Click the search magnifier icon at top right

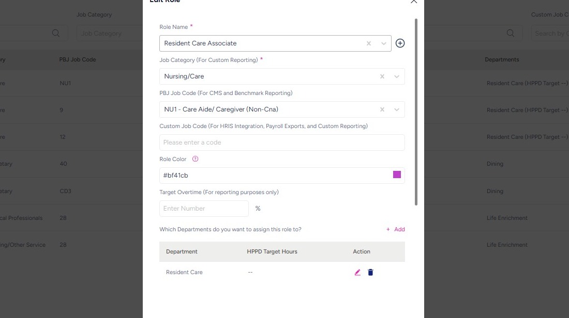pos(511,34)
